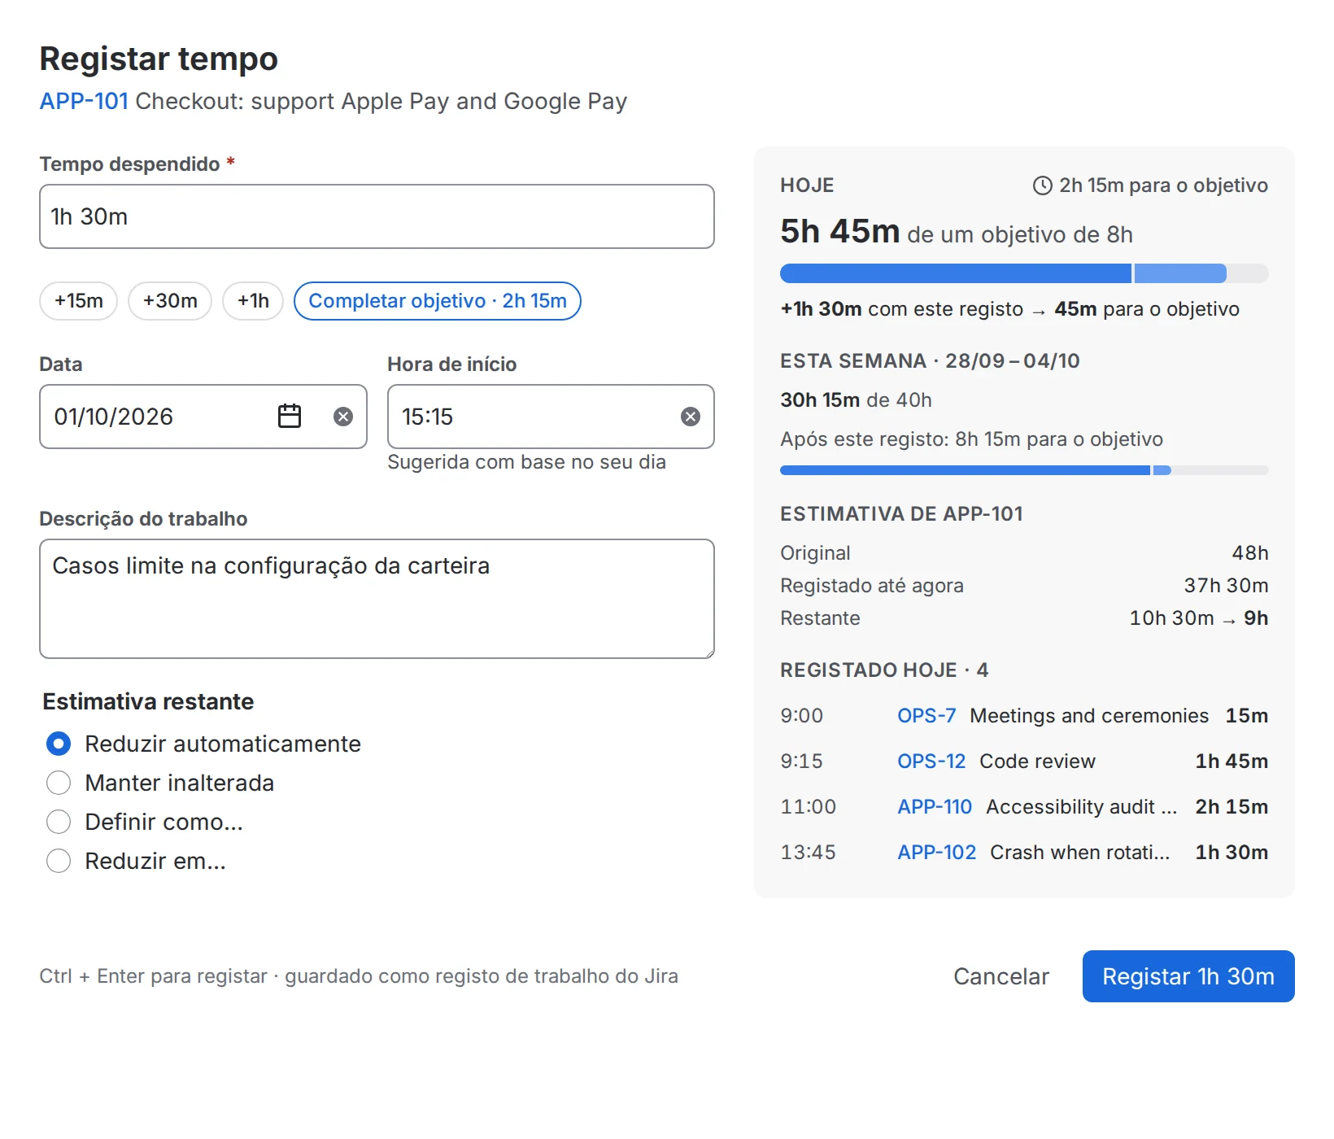
Task: Select Reduzir automaticamente radio option
Action: point(59,744)
